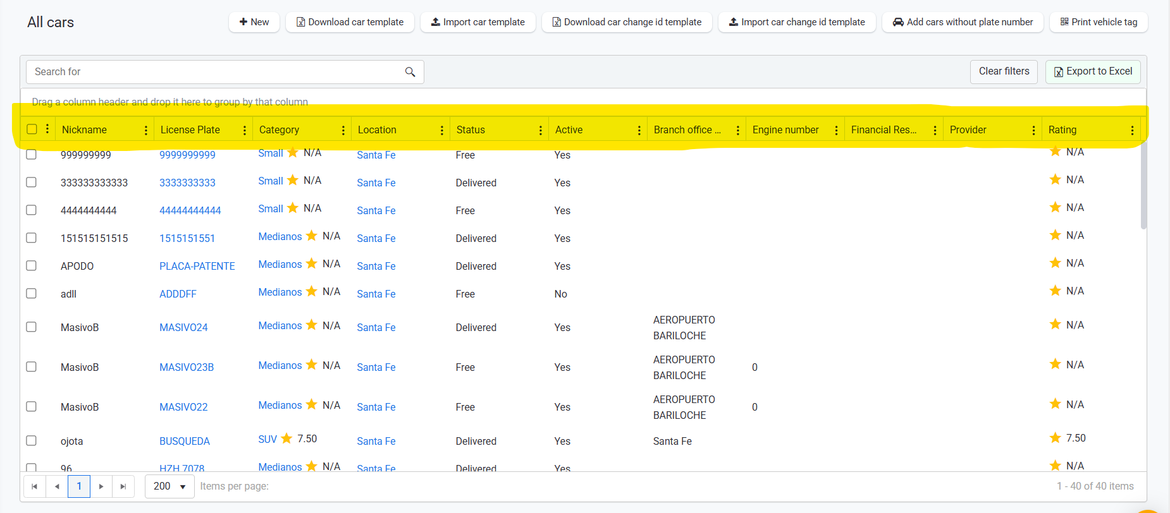
Task: Open Santa Fe location in adll row
Action: click(x=376, y=294)
